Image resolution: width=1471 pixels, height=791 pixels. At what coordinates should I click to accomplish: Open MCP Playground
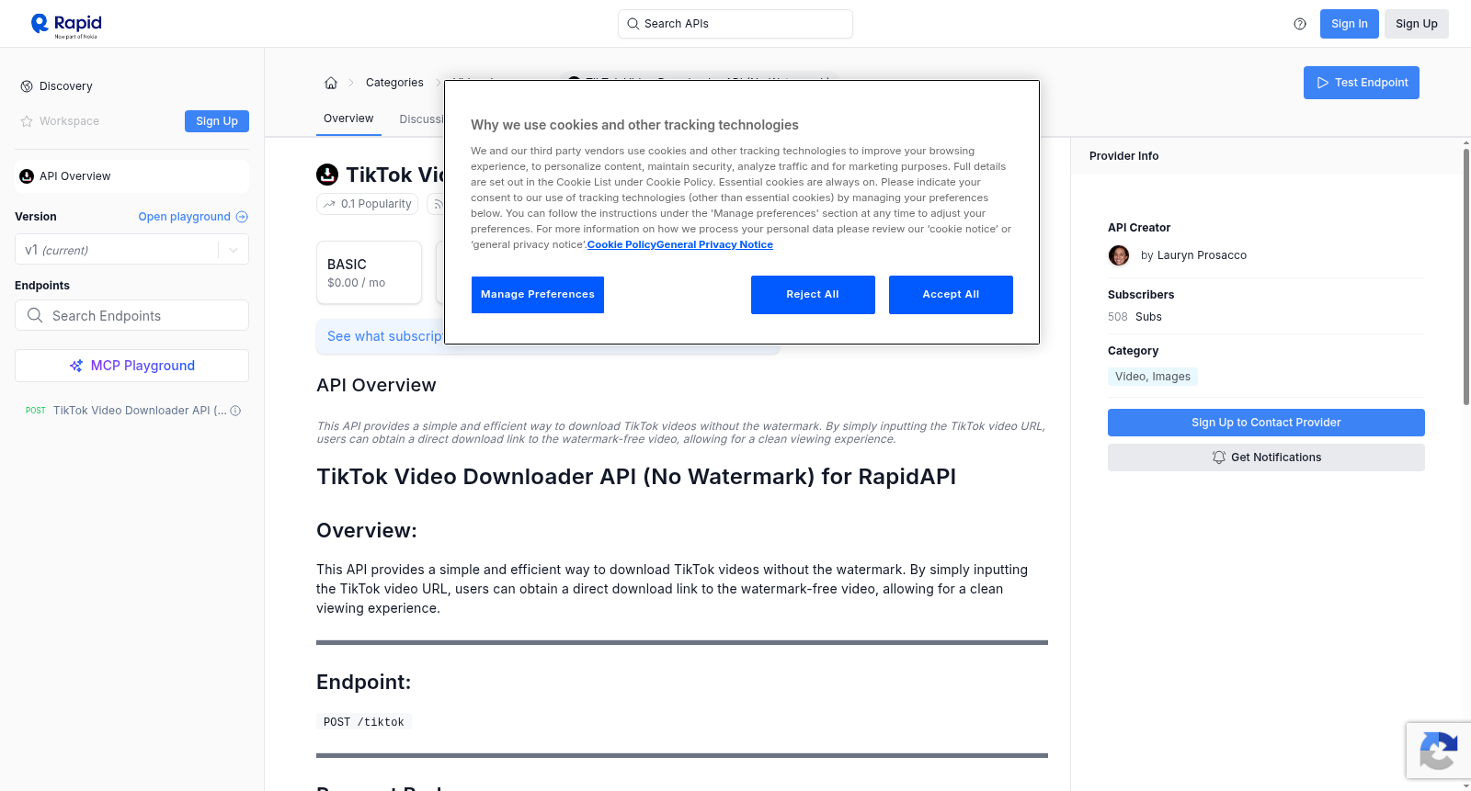click(x=131, y=366)
